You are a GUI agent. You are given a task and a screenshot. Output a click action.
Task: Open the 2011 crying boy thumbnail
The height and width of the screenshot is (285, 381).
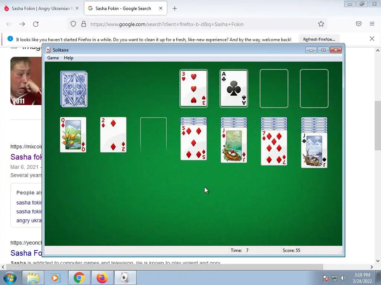pyautogui.click(x=26, y=81)
